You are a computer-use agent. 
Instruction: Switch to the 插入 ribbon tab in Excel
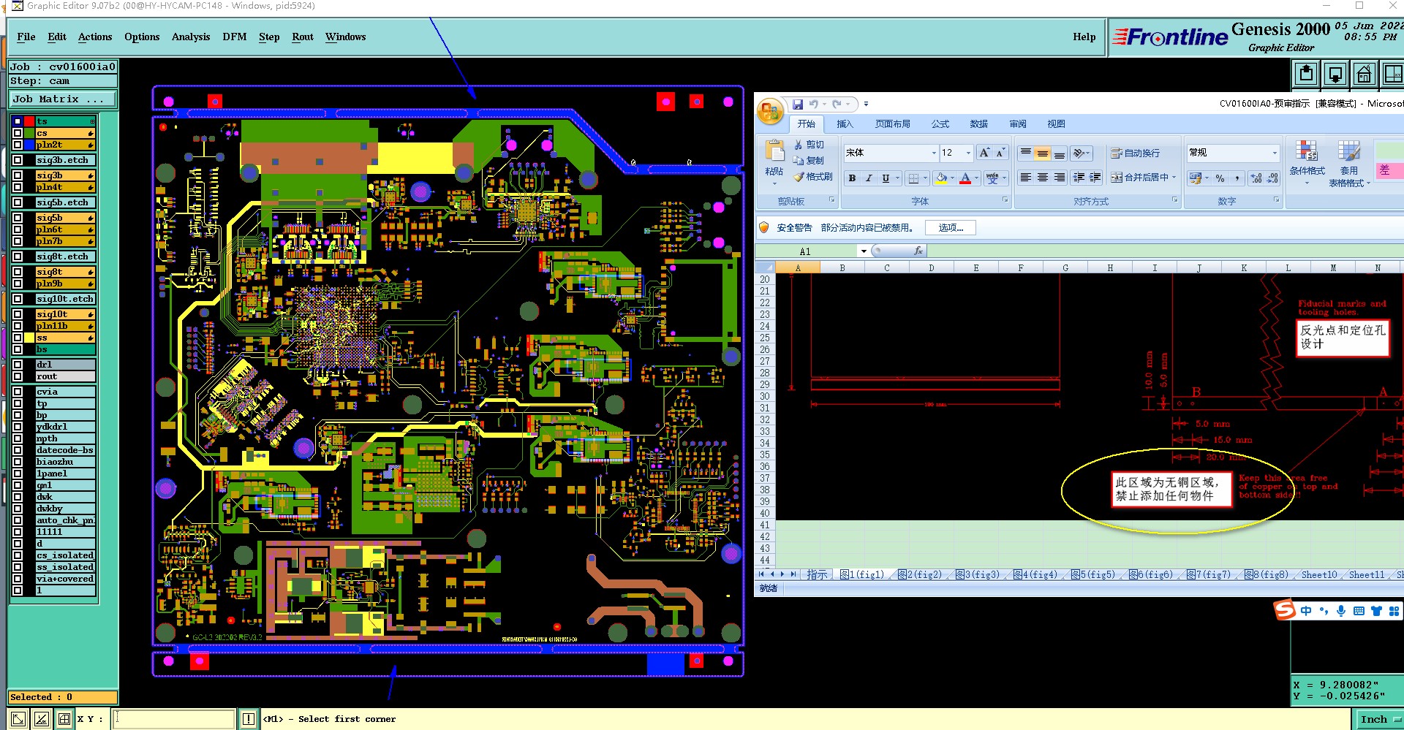[x=845, y=124]
